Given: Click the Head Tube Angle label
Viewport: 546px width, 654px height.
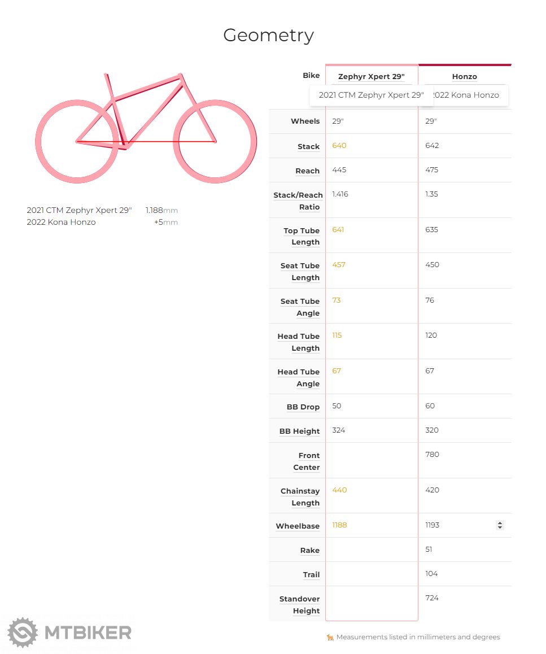Looking at the screenshot, I should 298,377.
